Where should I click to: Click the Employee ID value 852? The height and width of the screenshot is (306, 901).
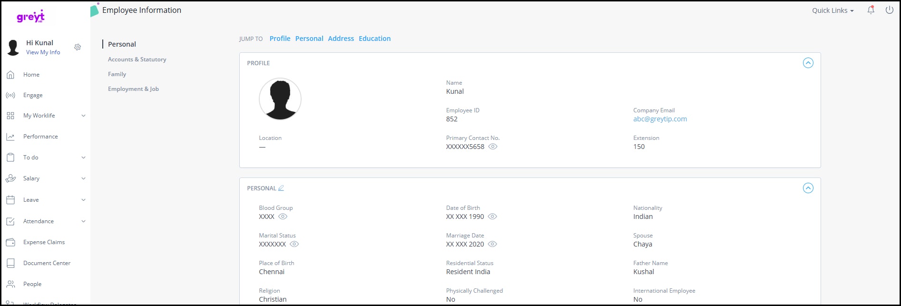tap(452, 119)
